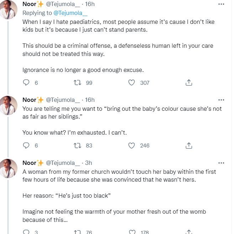Click Noor's avatar on the third tweet
This screenshot has width=235, height=234.
pos(9,168)
